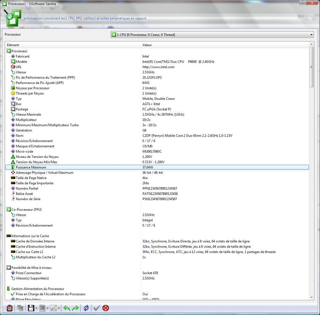
Task: Click the vertical scrollbar thumb
Action: 311,67
